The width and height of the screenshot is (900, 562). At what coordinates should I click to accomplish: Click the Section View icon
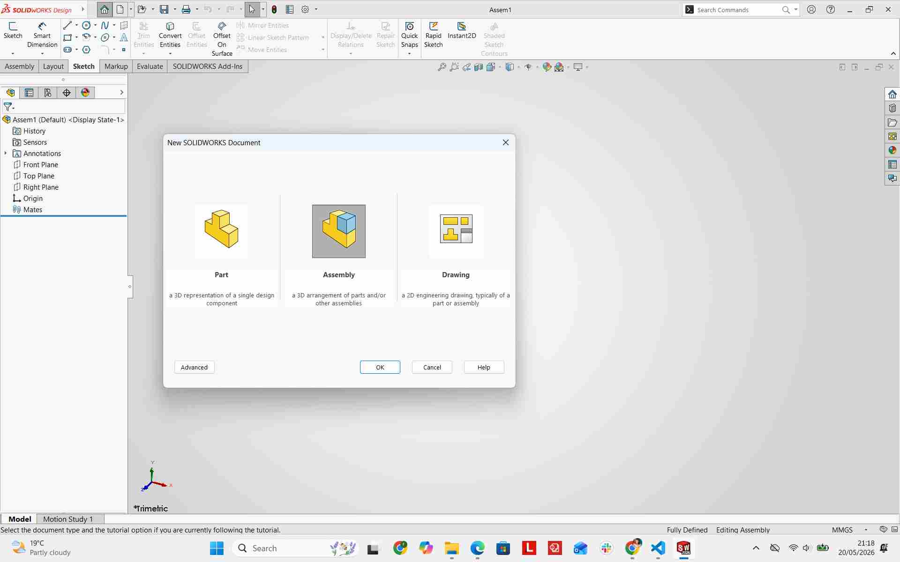(479, 67)
